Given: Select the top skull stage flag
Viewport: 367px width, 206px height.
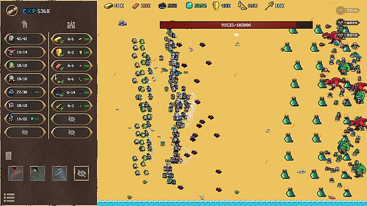Looking at the screenshot, I should (x=348, y=10).
